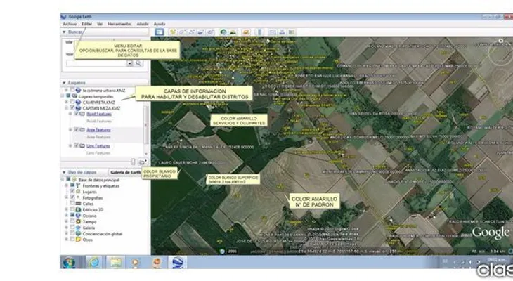Open the Windows Start orb
This screenshot has height=281, width=513.
70,262
